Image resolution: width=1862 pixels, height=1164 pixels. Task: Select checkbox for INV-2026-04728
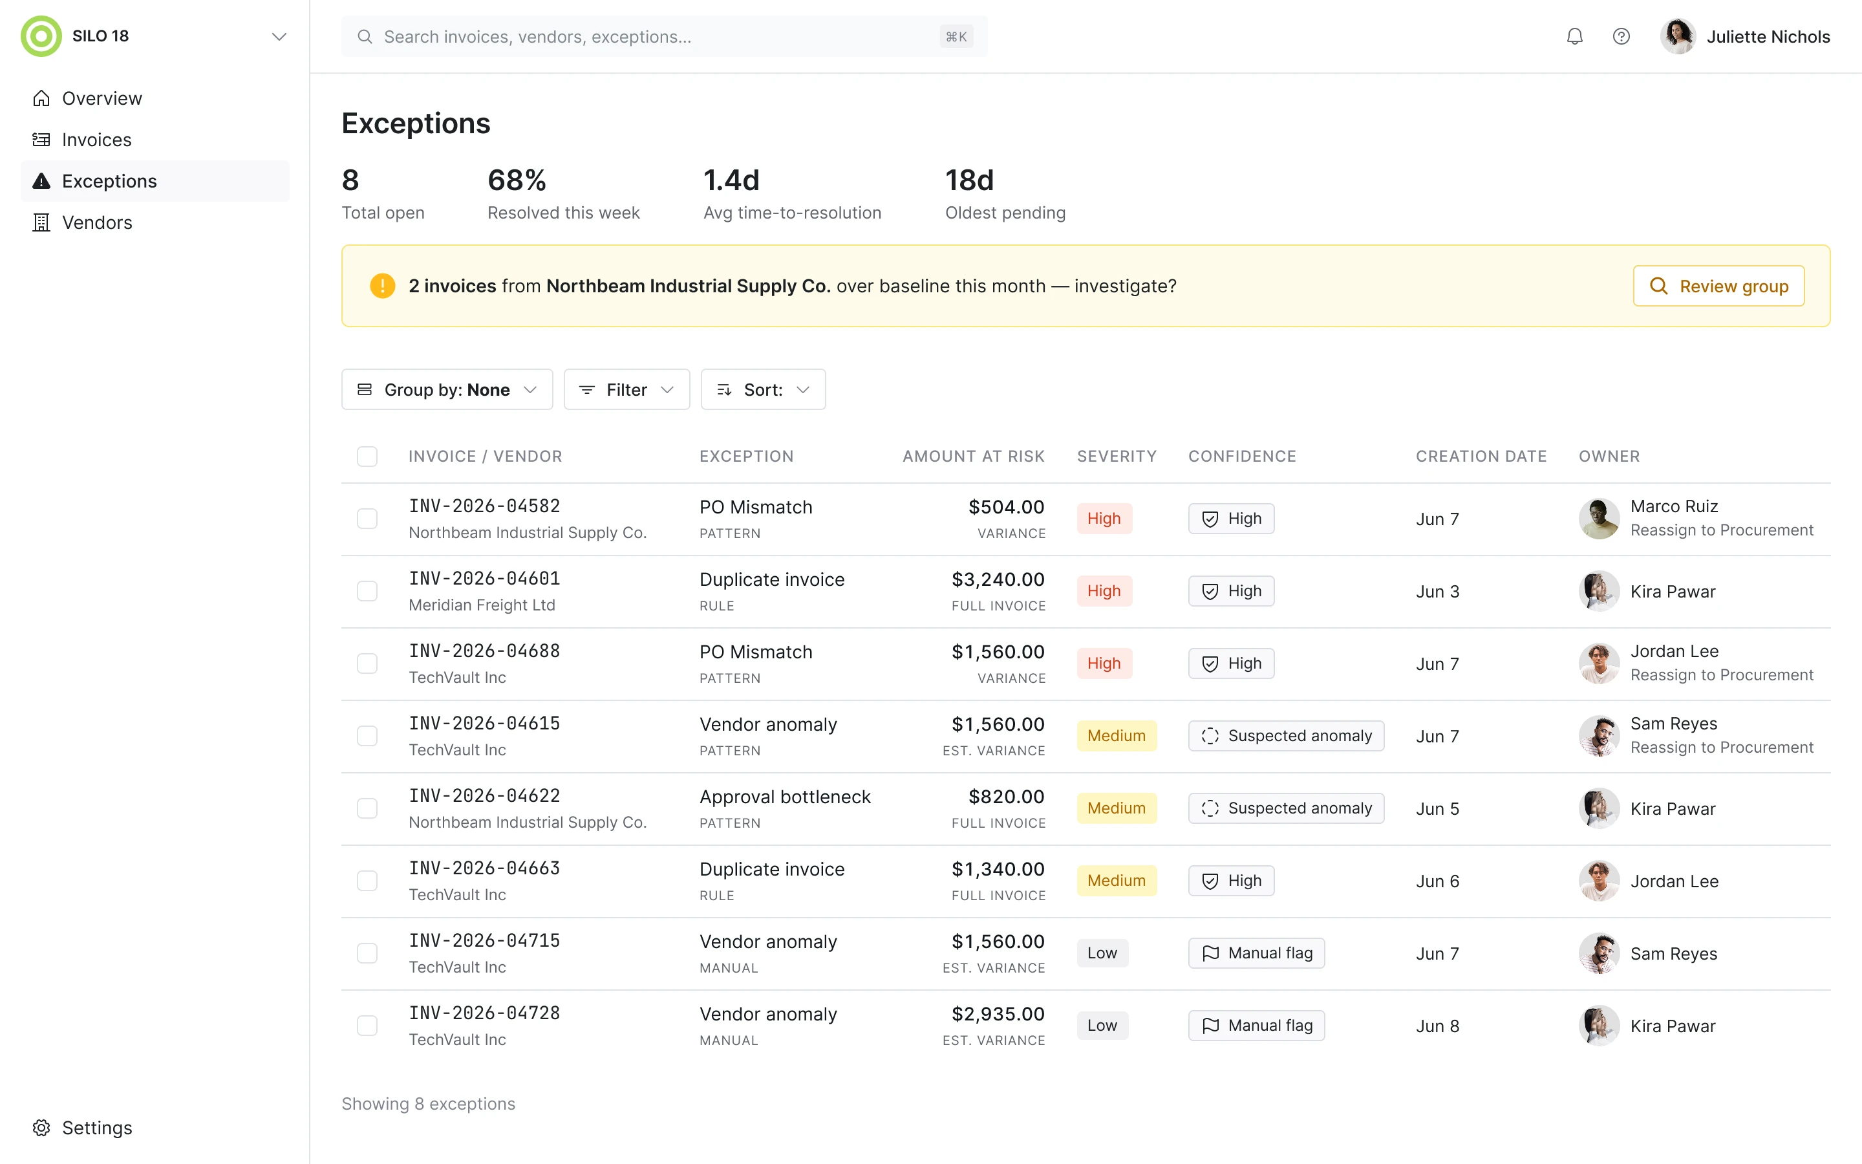pos(367,1026)
